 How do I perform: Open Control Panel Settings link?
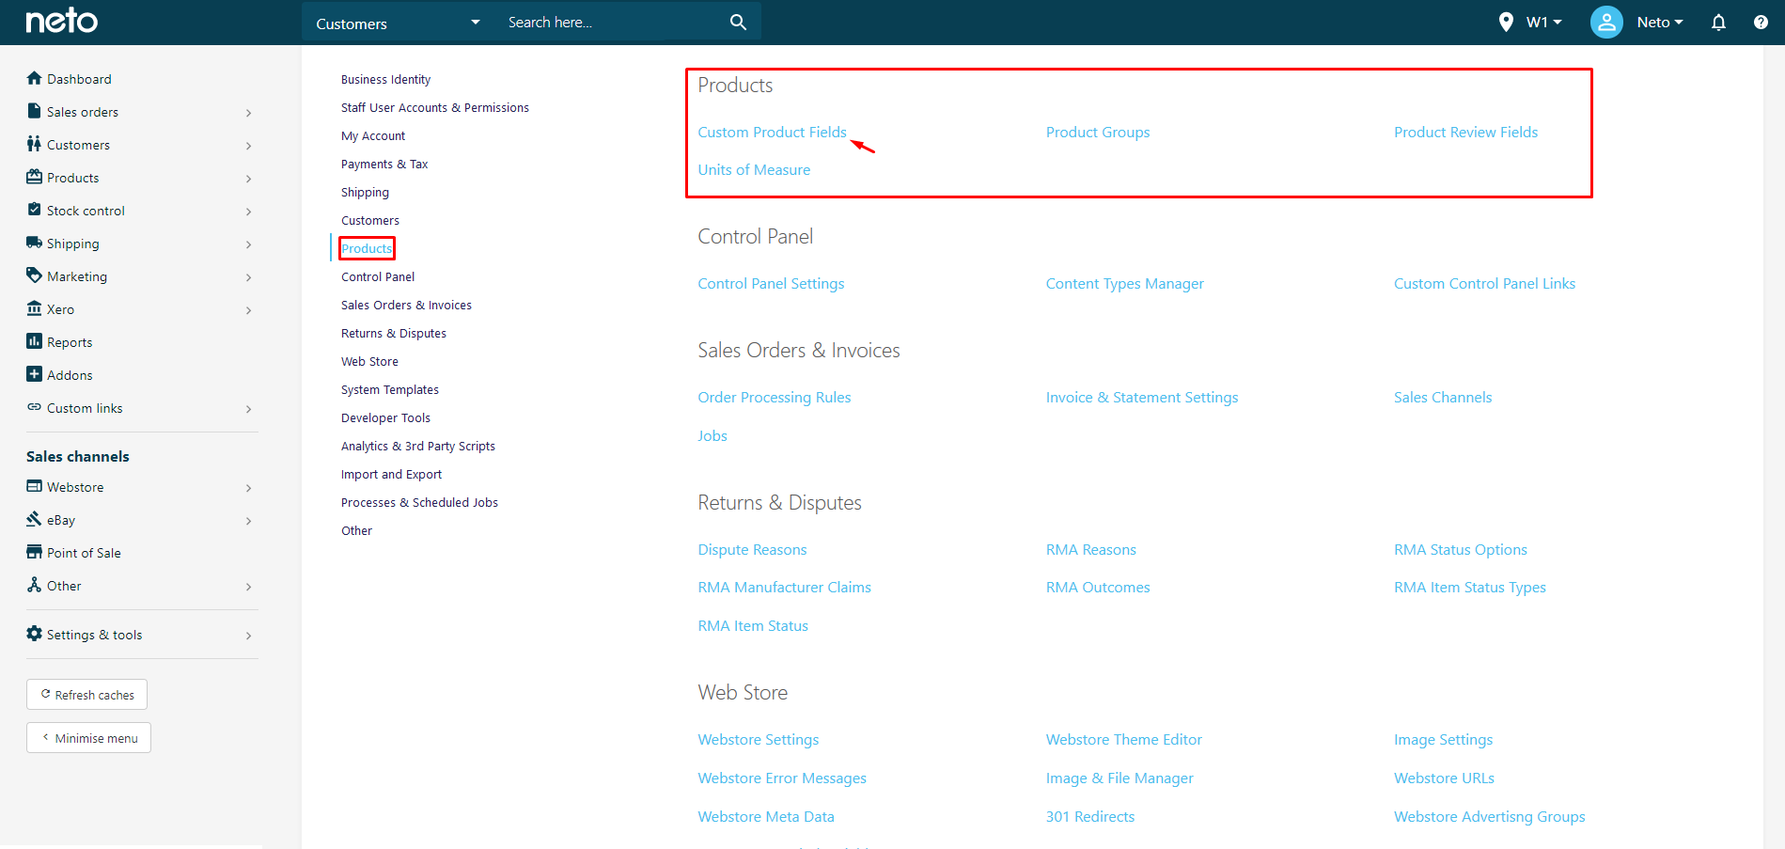click(x=771, y=283)
